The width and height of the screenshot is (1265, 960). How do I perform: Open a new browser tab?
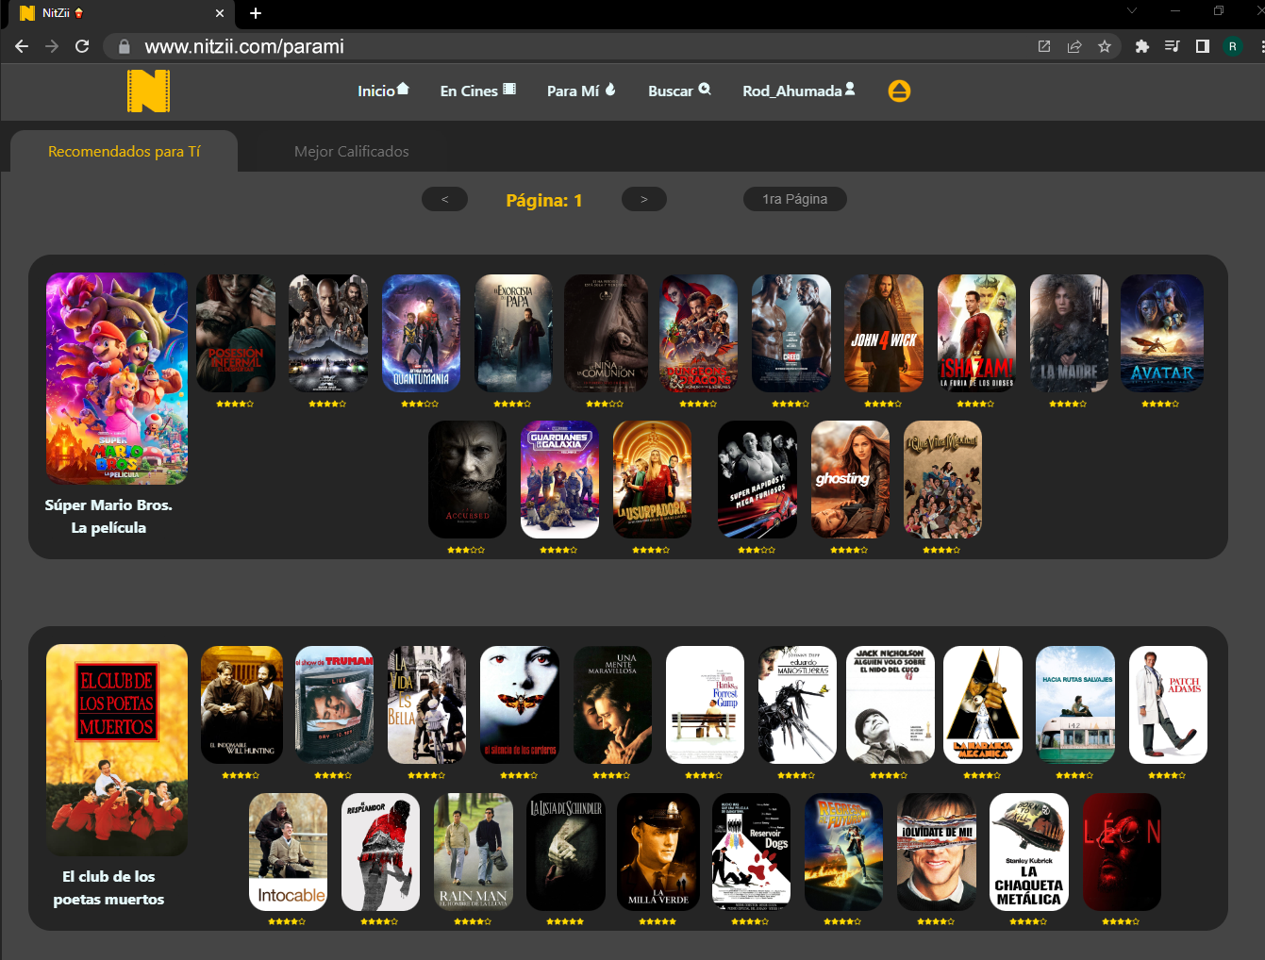click(255, 13)
